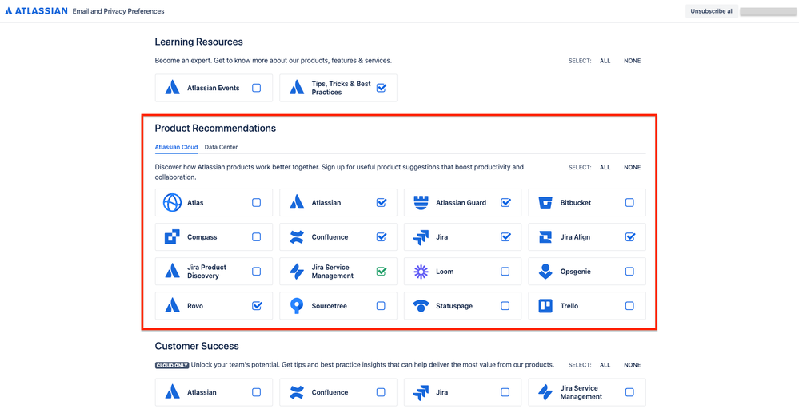The width and height of the screenshot is (799, 413).
Task: Tick the Trello checkbox
Action: [x=629, y=306]
